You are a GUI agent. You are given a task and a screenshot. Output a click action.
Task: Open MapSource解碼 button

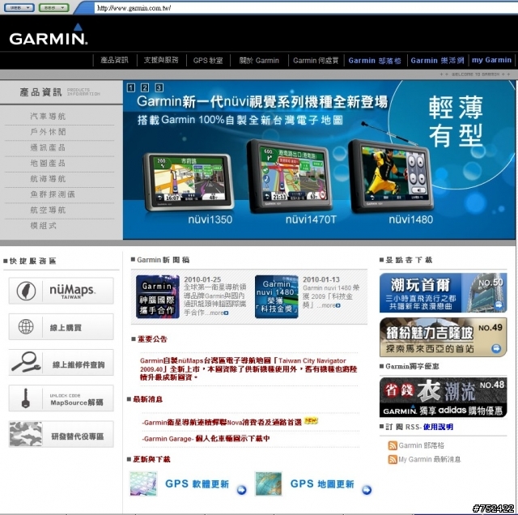pos(62,398)
